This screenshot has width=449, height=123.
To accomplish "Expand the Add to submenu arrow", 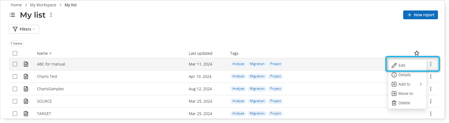I will (x=421, y=84).
